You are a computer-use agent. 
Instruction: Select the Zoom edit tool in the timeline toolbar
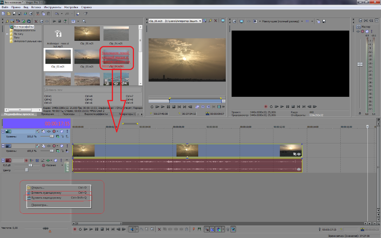[x=152, y=229]
